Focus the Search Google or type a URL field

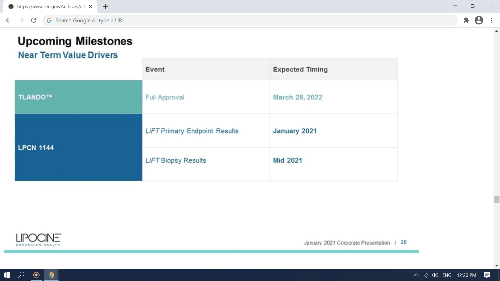coord(250,20)
